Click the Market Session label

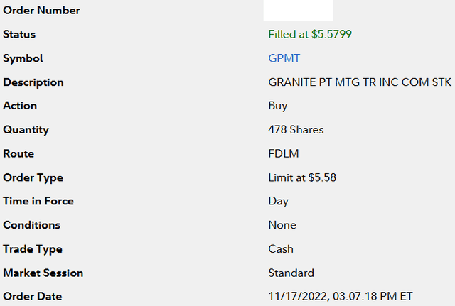pos(43,273)
